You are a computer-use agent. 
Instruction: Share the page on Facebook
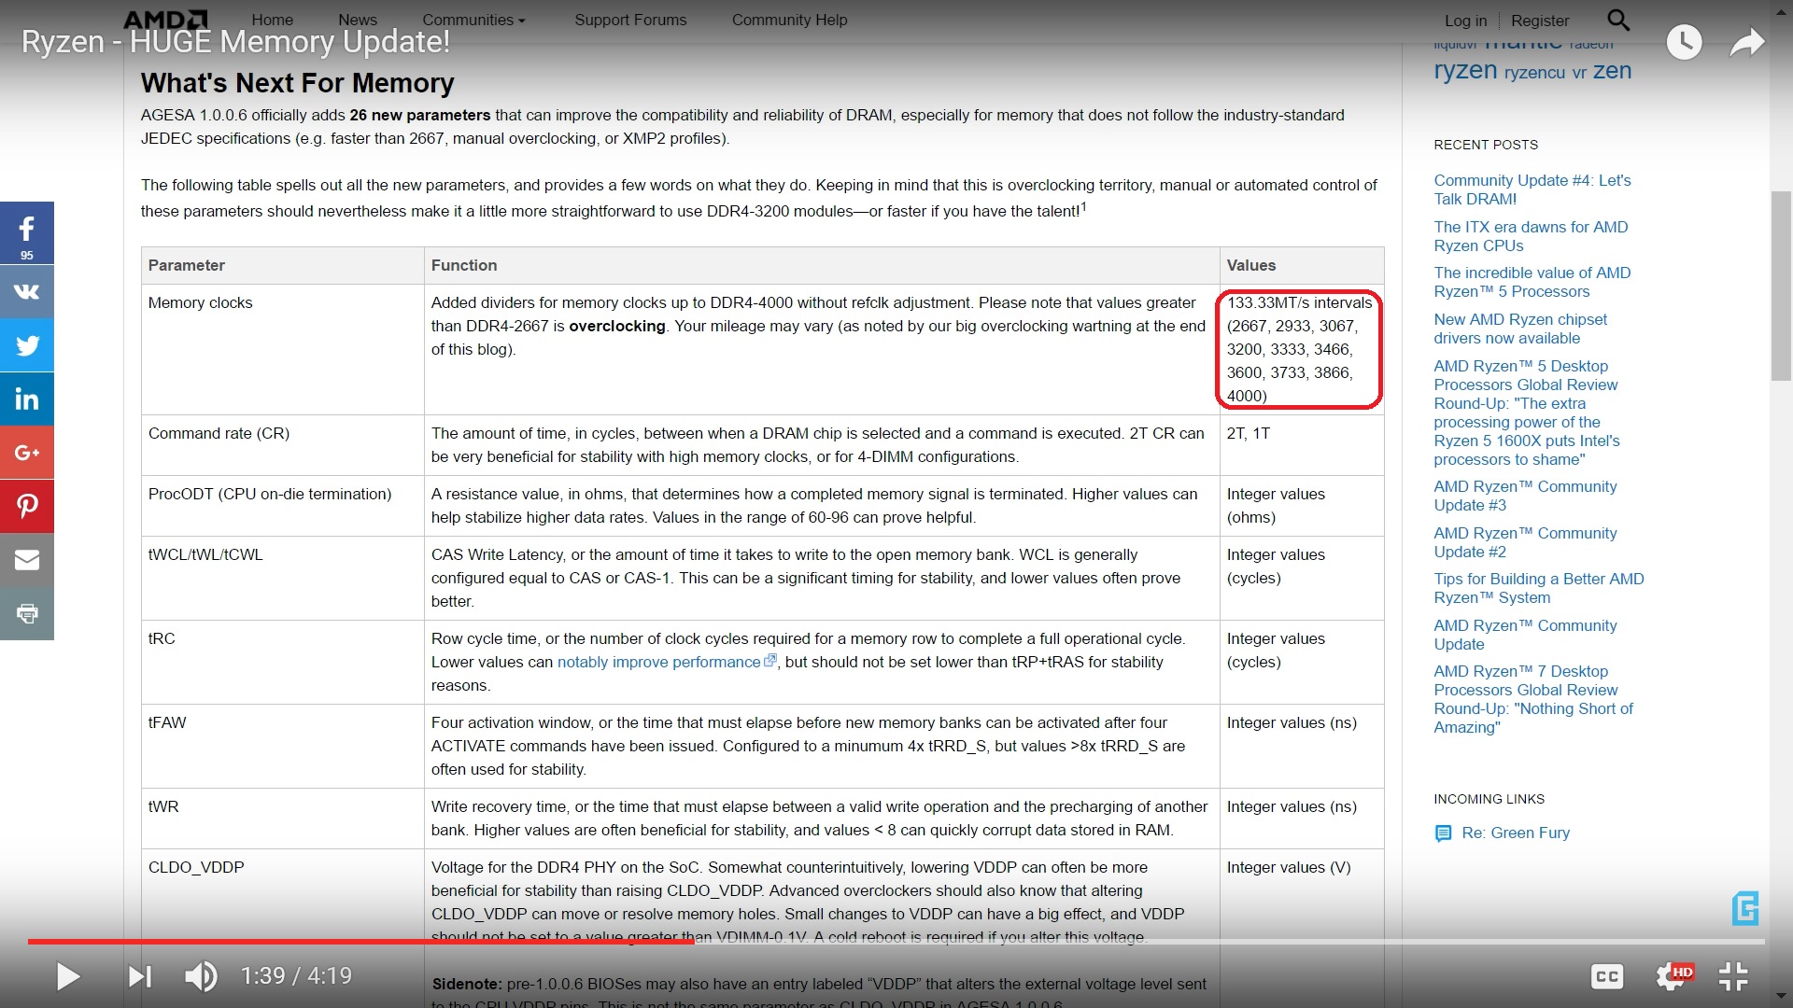(27, 233)
